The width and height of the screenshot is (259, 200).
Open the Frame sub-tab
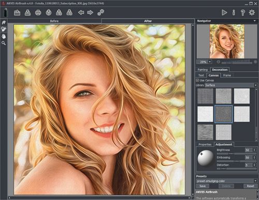coord(227,75)
